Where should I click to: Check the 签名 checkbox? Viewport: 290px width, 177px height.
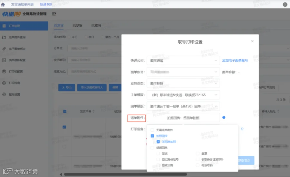point(158,154)
